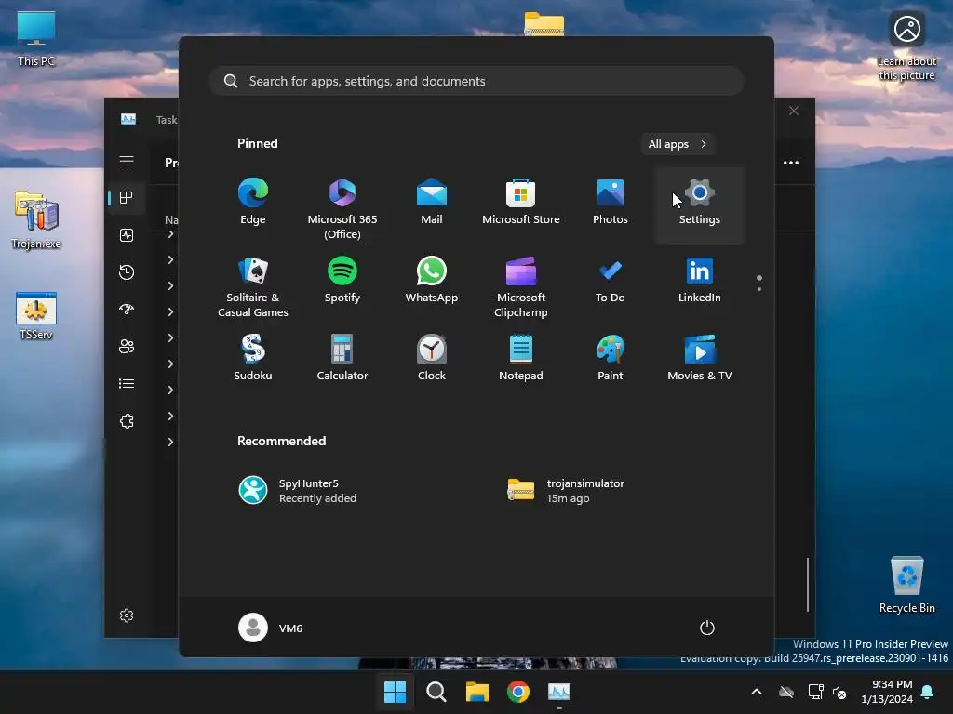Launch Microsoft 365 (Office)
953x714 pixels.
tap(342, 209)
